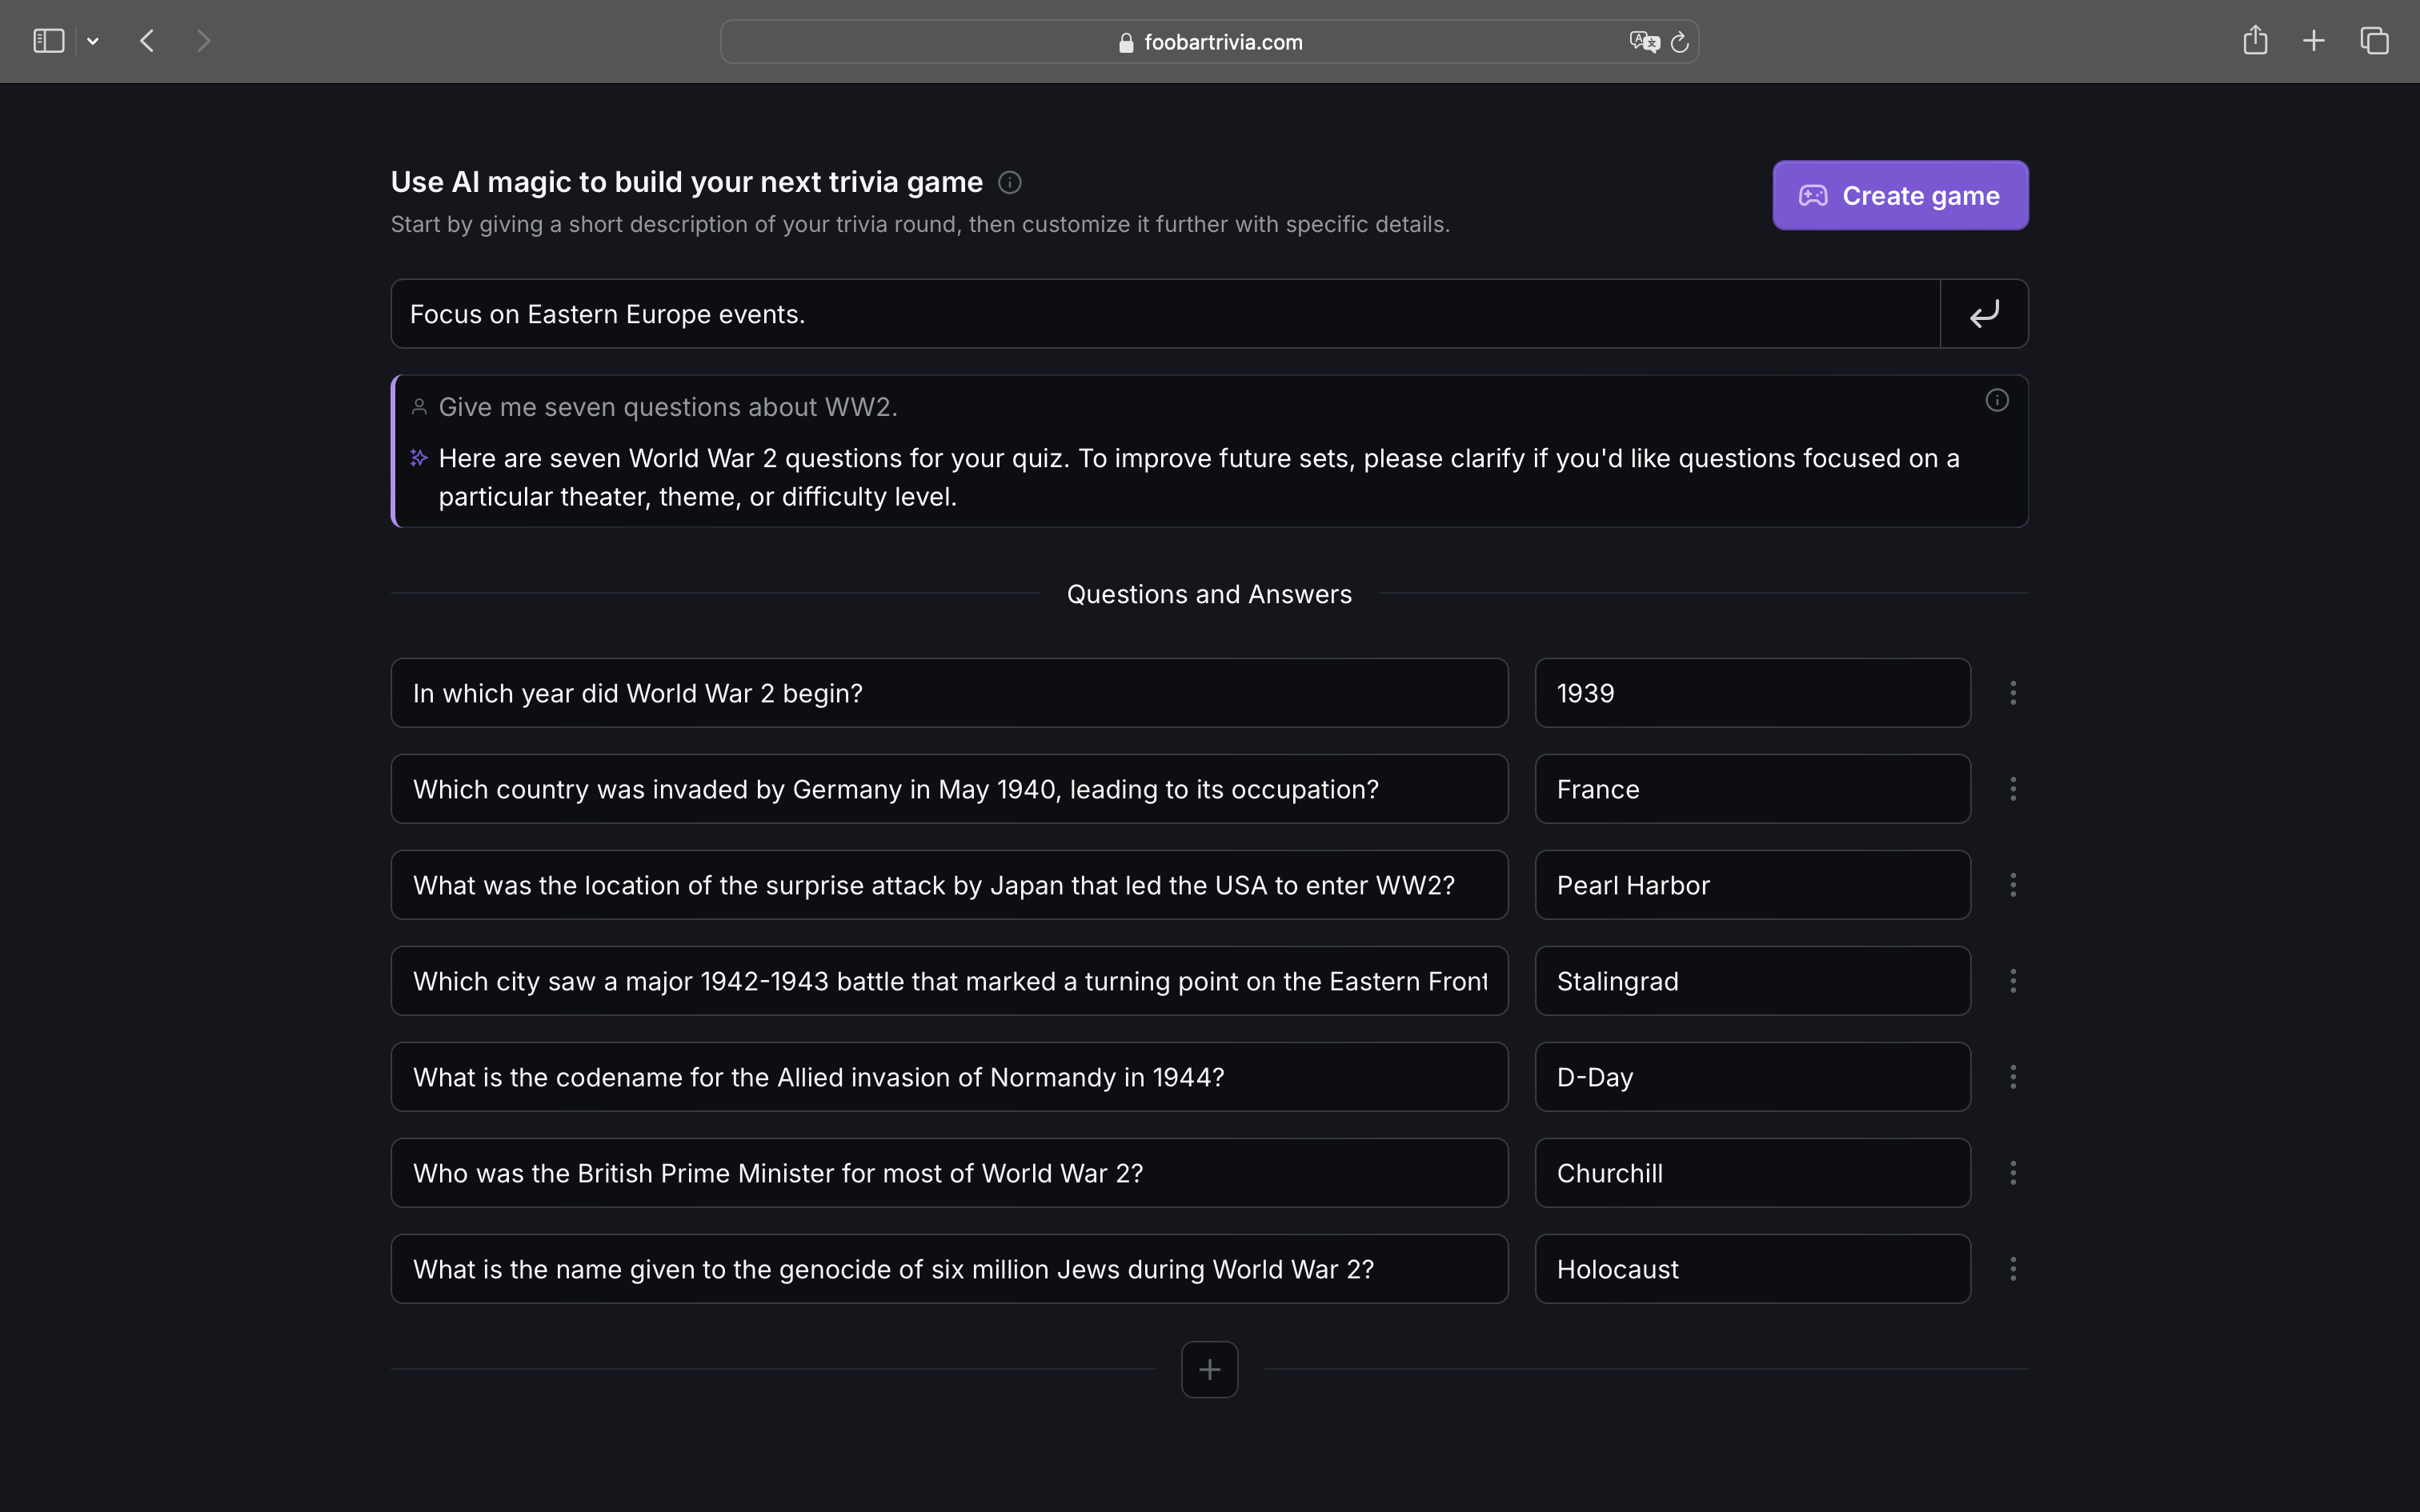Toggle the browser sidebar
This screenshot has width=2420, height=1512.
[x=47, y=40]
